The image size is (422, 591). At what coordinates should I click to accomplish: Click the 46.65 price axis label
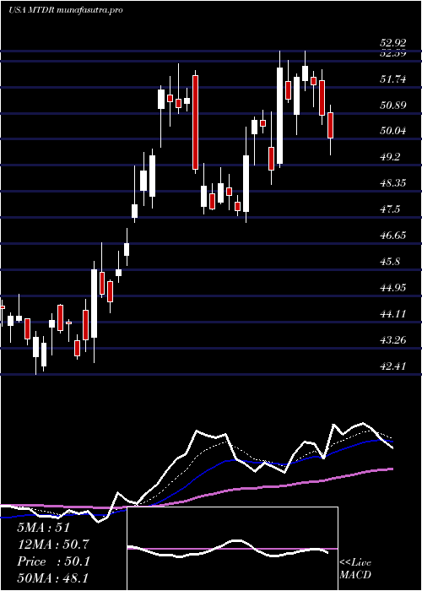pos(393,236)
